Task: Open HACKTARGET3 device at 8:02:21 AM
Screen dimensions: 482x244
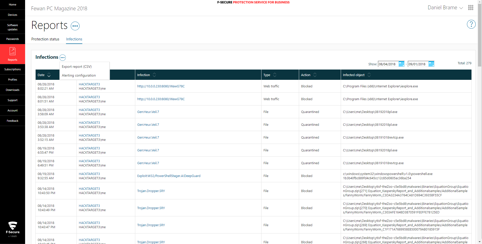Action: click(x=89, y=84)
